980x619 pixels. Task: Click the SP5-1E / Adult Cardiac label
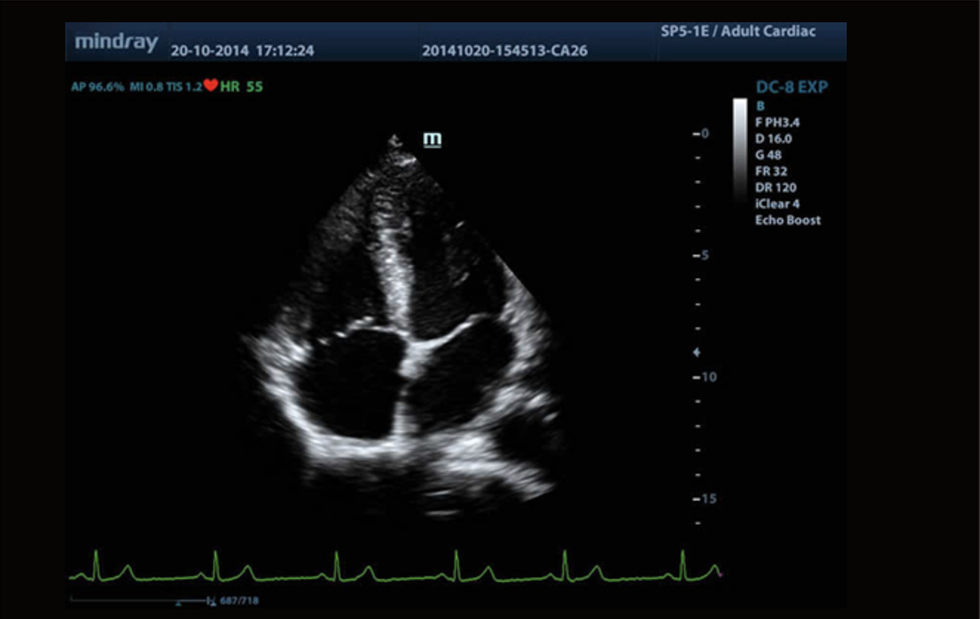pos(739,32)
